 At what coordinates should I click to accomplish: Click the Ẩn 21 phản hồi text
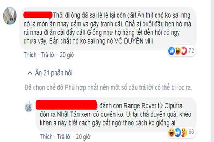click(x=54, y=73)
